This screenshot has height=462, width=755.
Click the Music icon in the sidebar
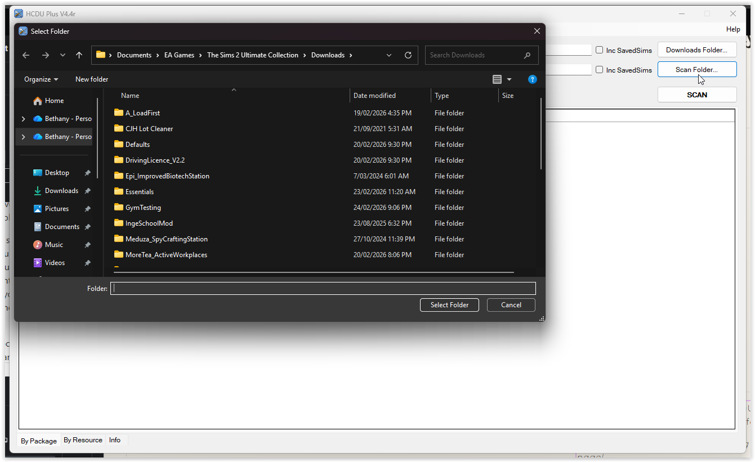pos(37,244)
